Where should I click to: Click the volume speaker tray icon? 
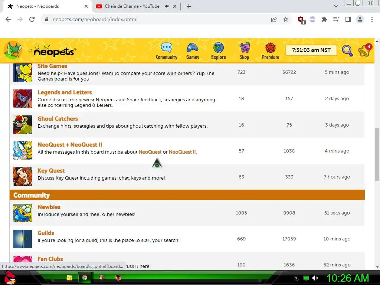315,278
